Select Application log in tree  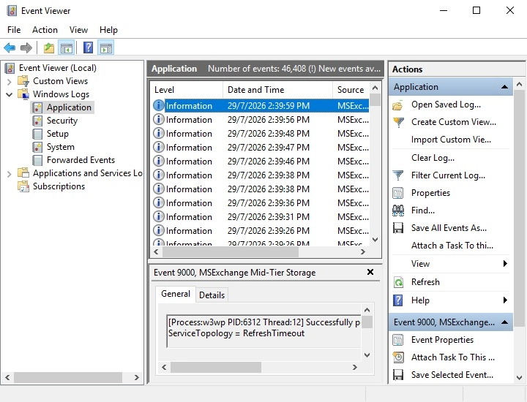coord(69,107)
